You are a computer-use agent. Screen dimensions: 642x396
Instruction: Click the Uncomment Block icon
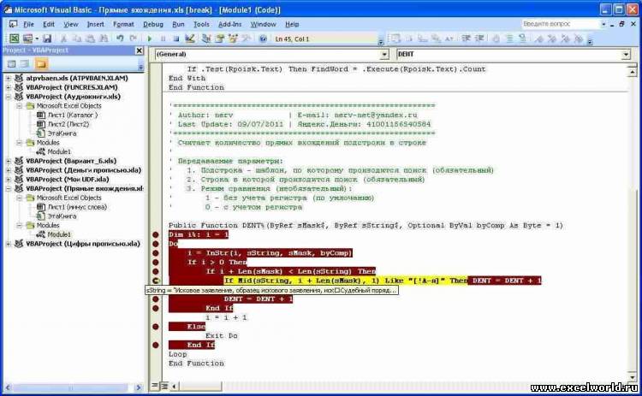[522, 38]
